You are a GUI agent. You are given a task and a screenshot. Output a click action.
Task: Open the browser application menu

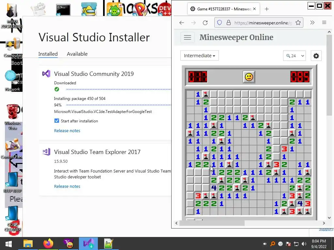[324, 22]
